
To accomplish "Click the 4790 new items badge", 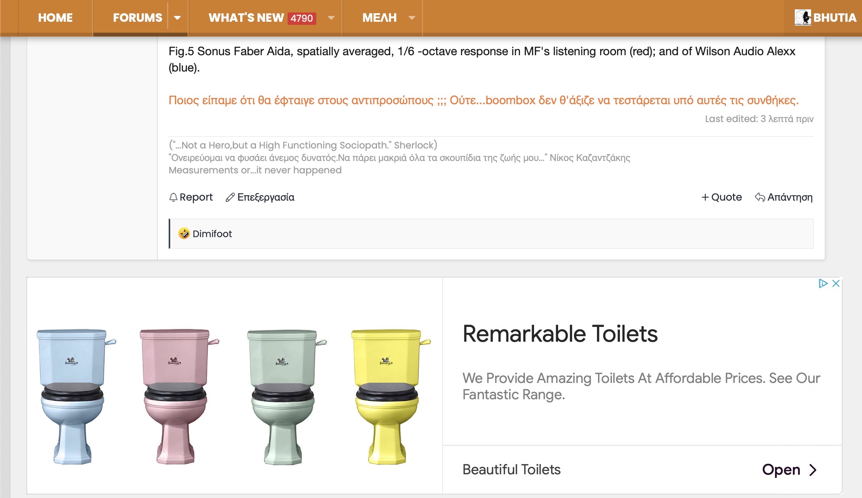I will click(302, 18).
